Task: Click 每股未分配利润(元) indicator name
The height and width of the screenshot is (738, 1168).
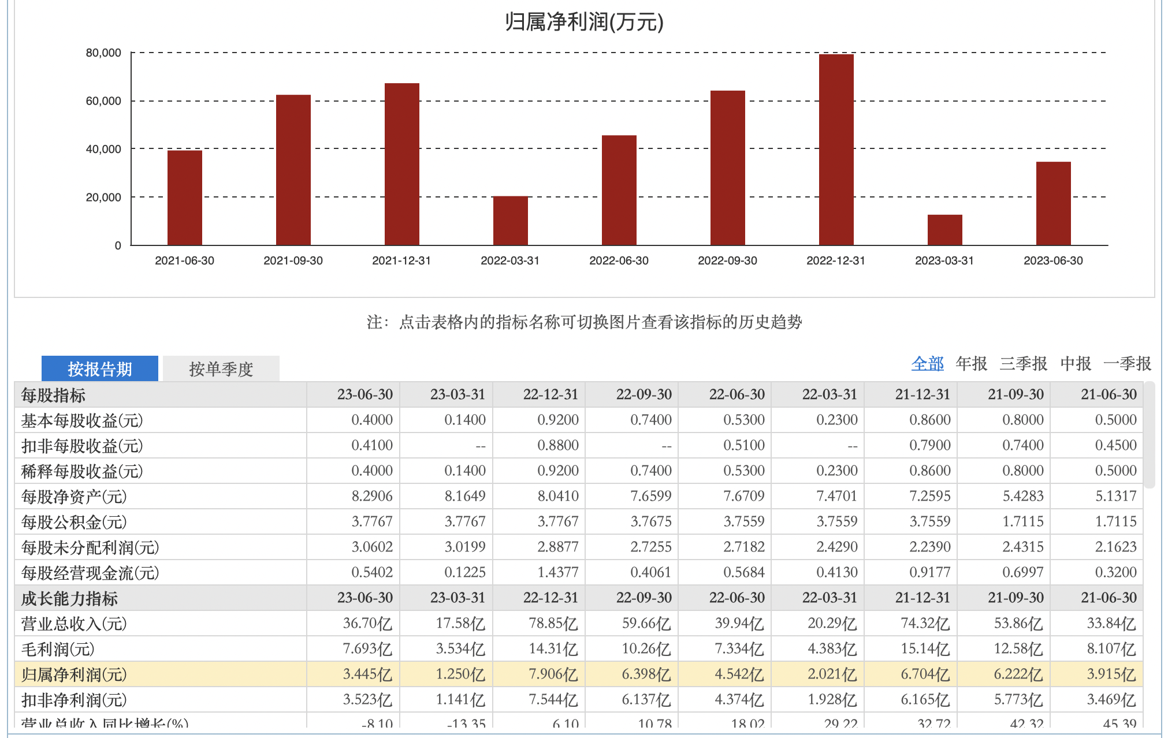Action: [90, 547]
